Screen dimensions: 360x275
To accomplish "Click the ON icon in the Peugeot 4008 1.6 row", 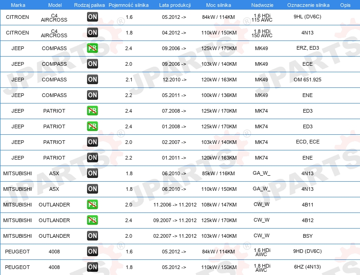I will pyautogui.click(x=93, y=252).
